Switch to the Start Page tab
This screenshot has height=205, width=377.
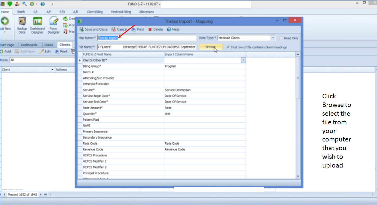pos(7,45)
